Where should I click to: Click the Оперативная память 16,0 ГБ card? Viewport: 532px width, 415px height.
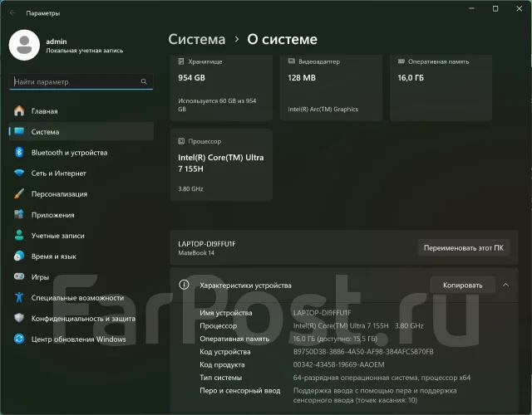point(441,87)
